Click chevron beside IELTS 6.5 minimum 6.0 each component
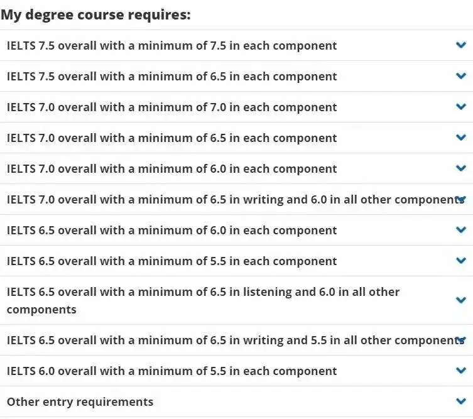The height and width of the screenshot is (419, 473). click(461, 230)
